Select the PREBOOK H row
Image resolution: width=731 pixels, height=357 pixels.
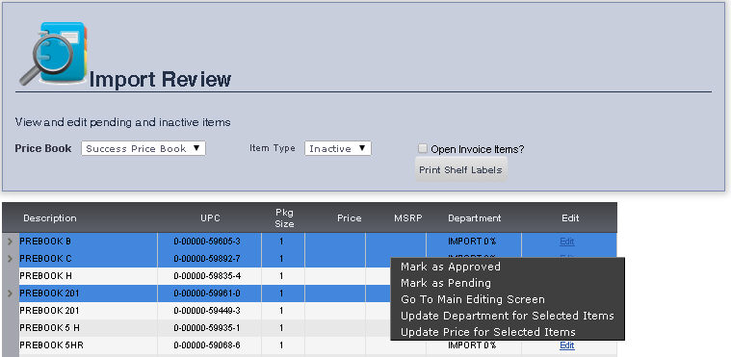[317, 276]
